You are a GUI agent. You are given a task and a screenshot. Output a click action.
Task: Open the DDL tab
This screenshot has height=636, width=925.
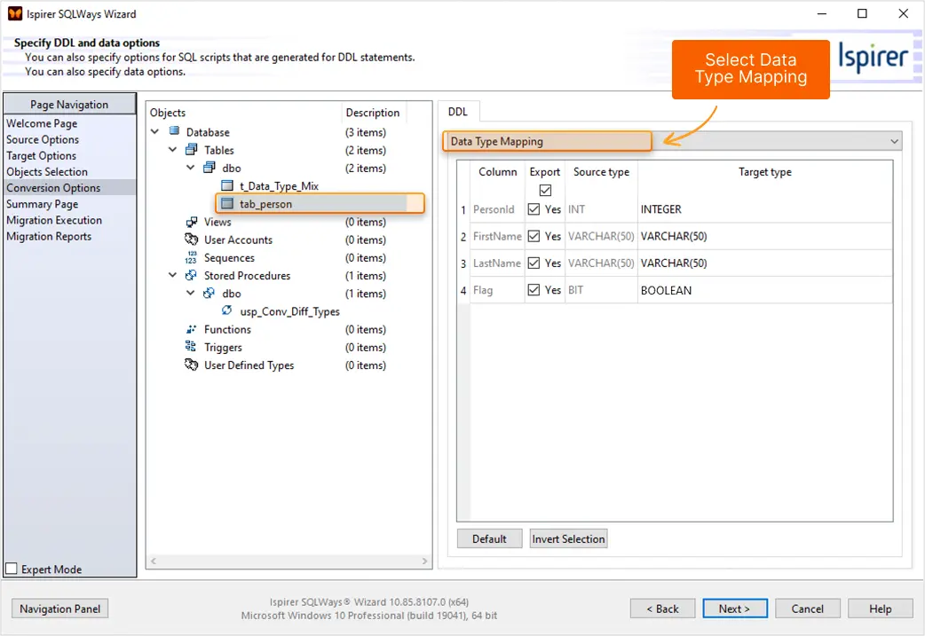pos(458,112)
